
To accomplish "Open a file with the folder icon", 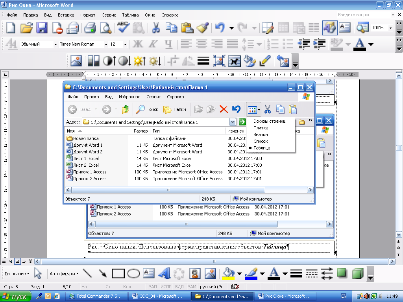I will pyautogui.click(x=26, y=28).
